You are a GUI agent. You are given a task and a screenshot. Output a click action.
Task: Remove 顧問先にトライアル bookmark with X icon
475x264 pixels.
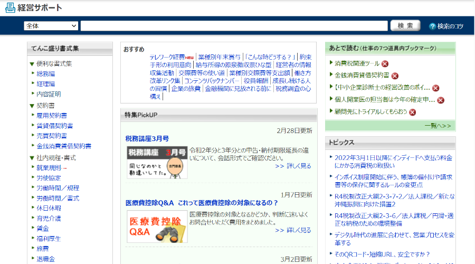[413, 112]
